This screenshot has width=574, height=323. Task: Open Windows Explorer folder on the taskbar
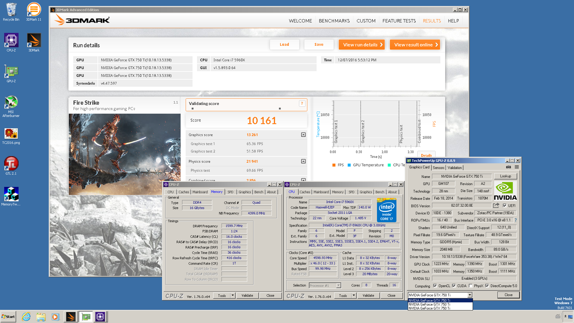coord(41,317)
